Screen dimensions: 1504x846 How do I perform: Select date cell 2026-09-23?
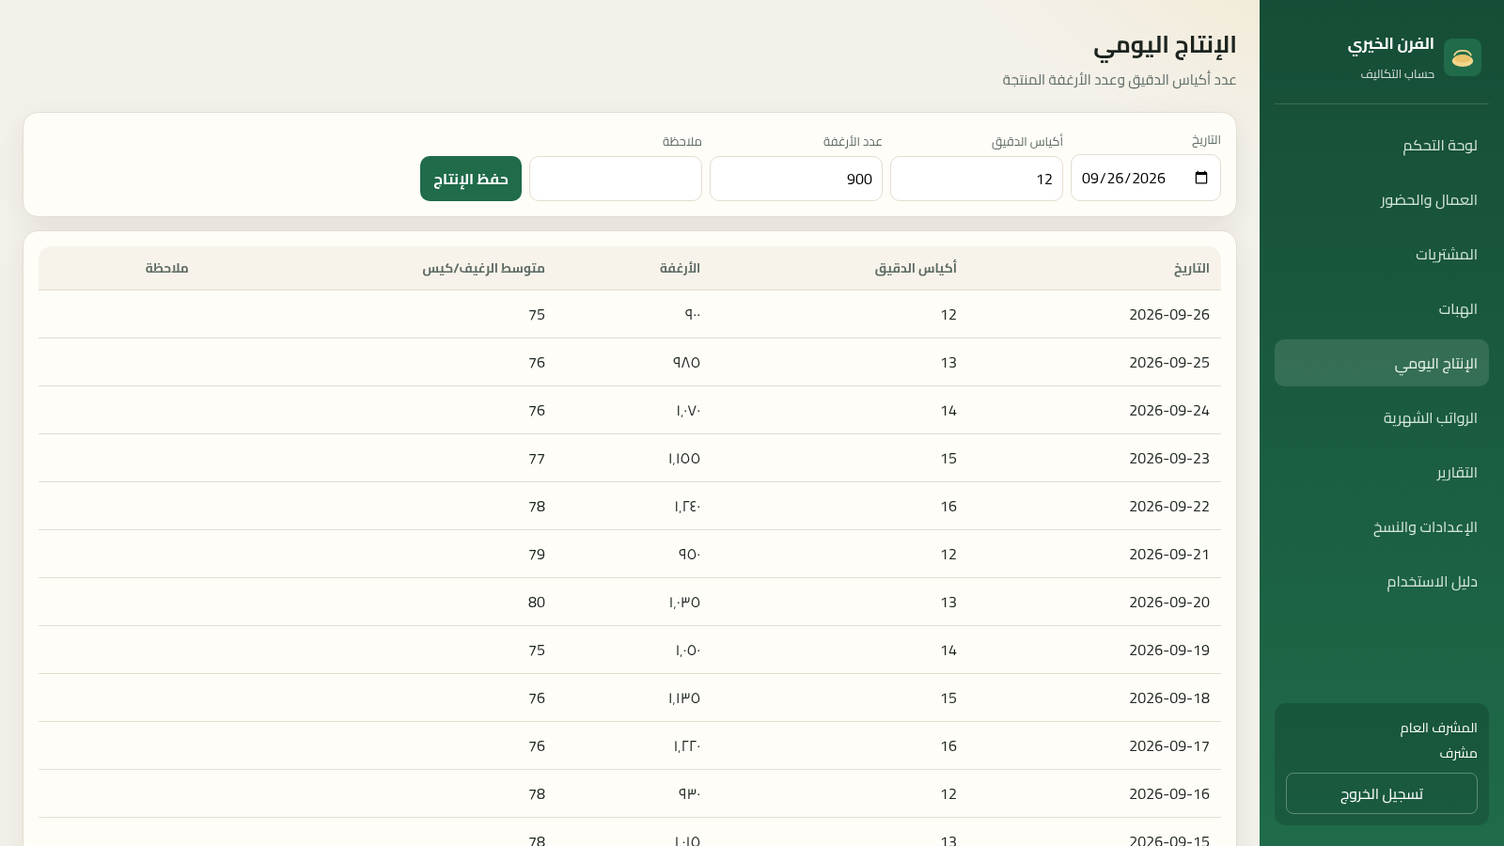(x=1169, y=458)
